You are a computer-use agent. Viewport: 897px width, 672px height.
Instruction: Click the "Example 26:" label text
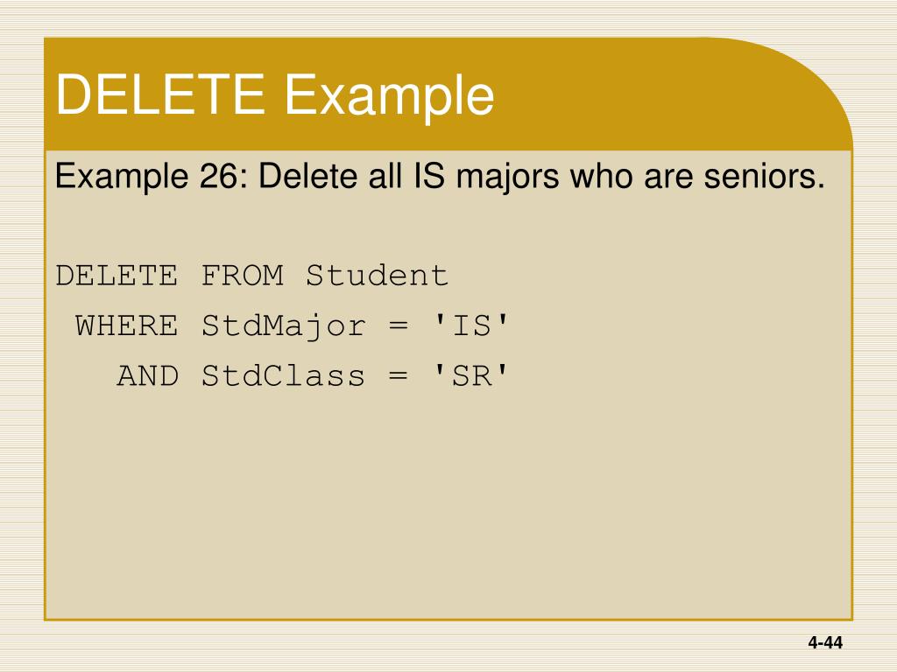coord(146,177)
